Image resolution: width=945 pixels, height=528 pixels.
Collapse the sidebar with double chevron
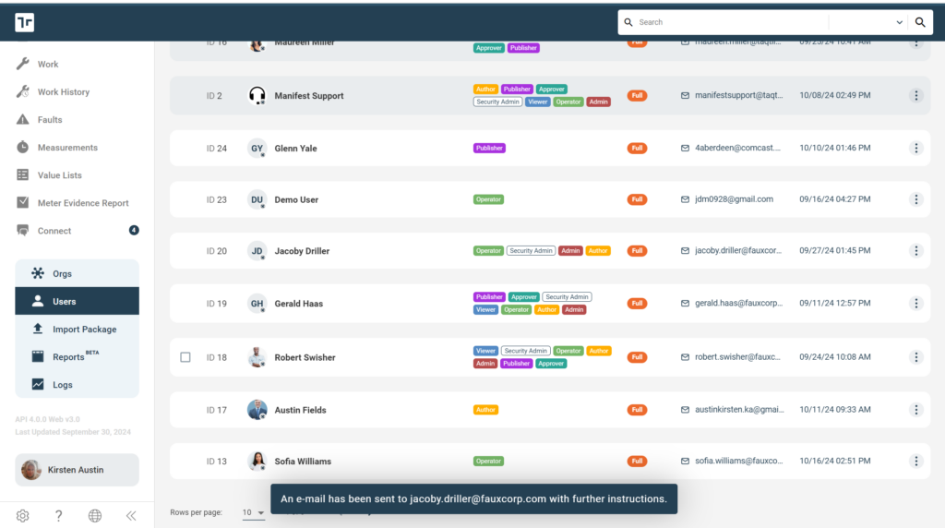click(131, 515)
